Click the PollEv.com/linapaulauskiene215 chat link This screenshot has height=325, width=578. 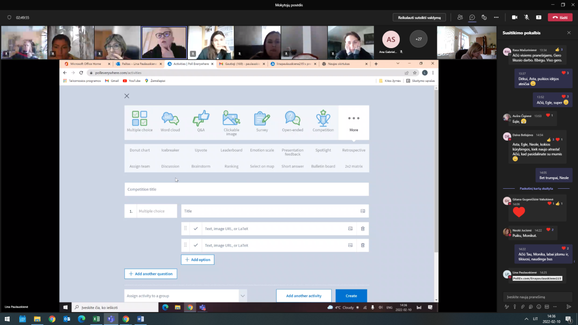[537, 278]
